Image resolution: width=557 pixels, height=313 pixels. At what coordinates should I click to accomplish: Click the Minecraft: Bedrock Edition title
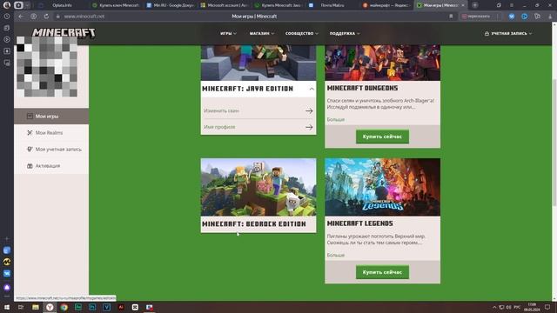(x=254, y=224)
